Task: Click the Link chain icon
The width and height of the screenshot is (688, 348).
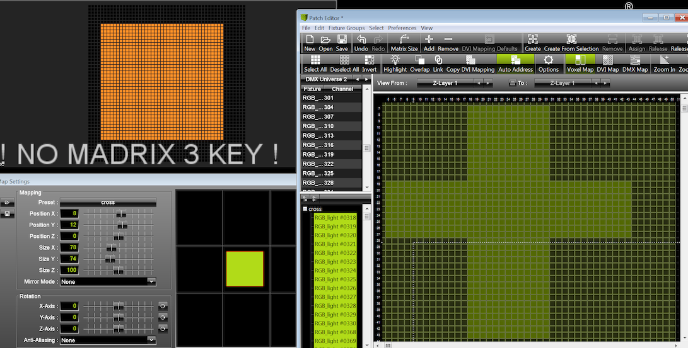Action: coord(438,60)
